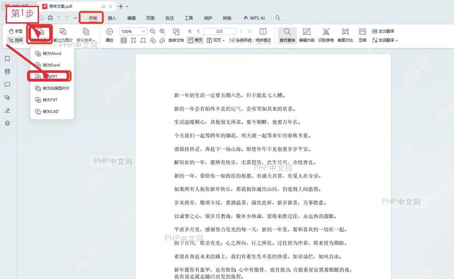Click the 旋转文档 rotate document icon
This screenshot has width=454, height=279.
point(176,31)
